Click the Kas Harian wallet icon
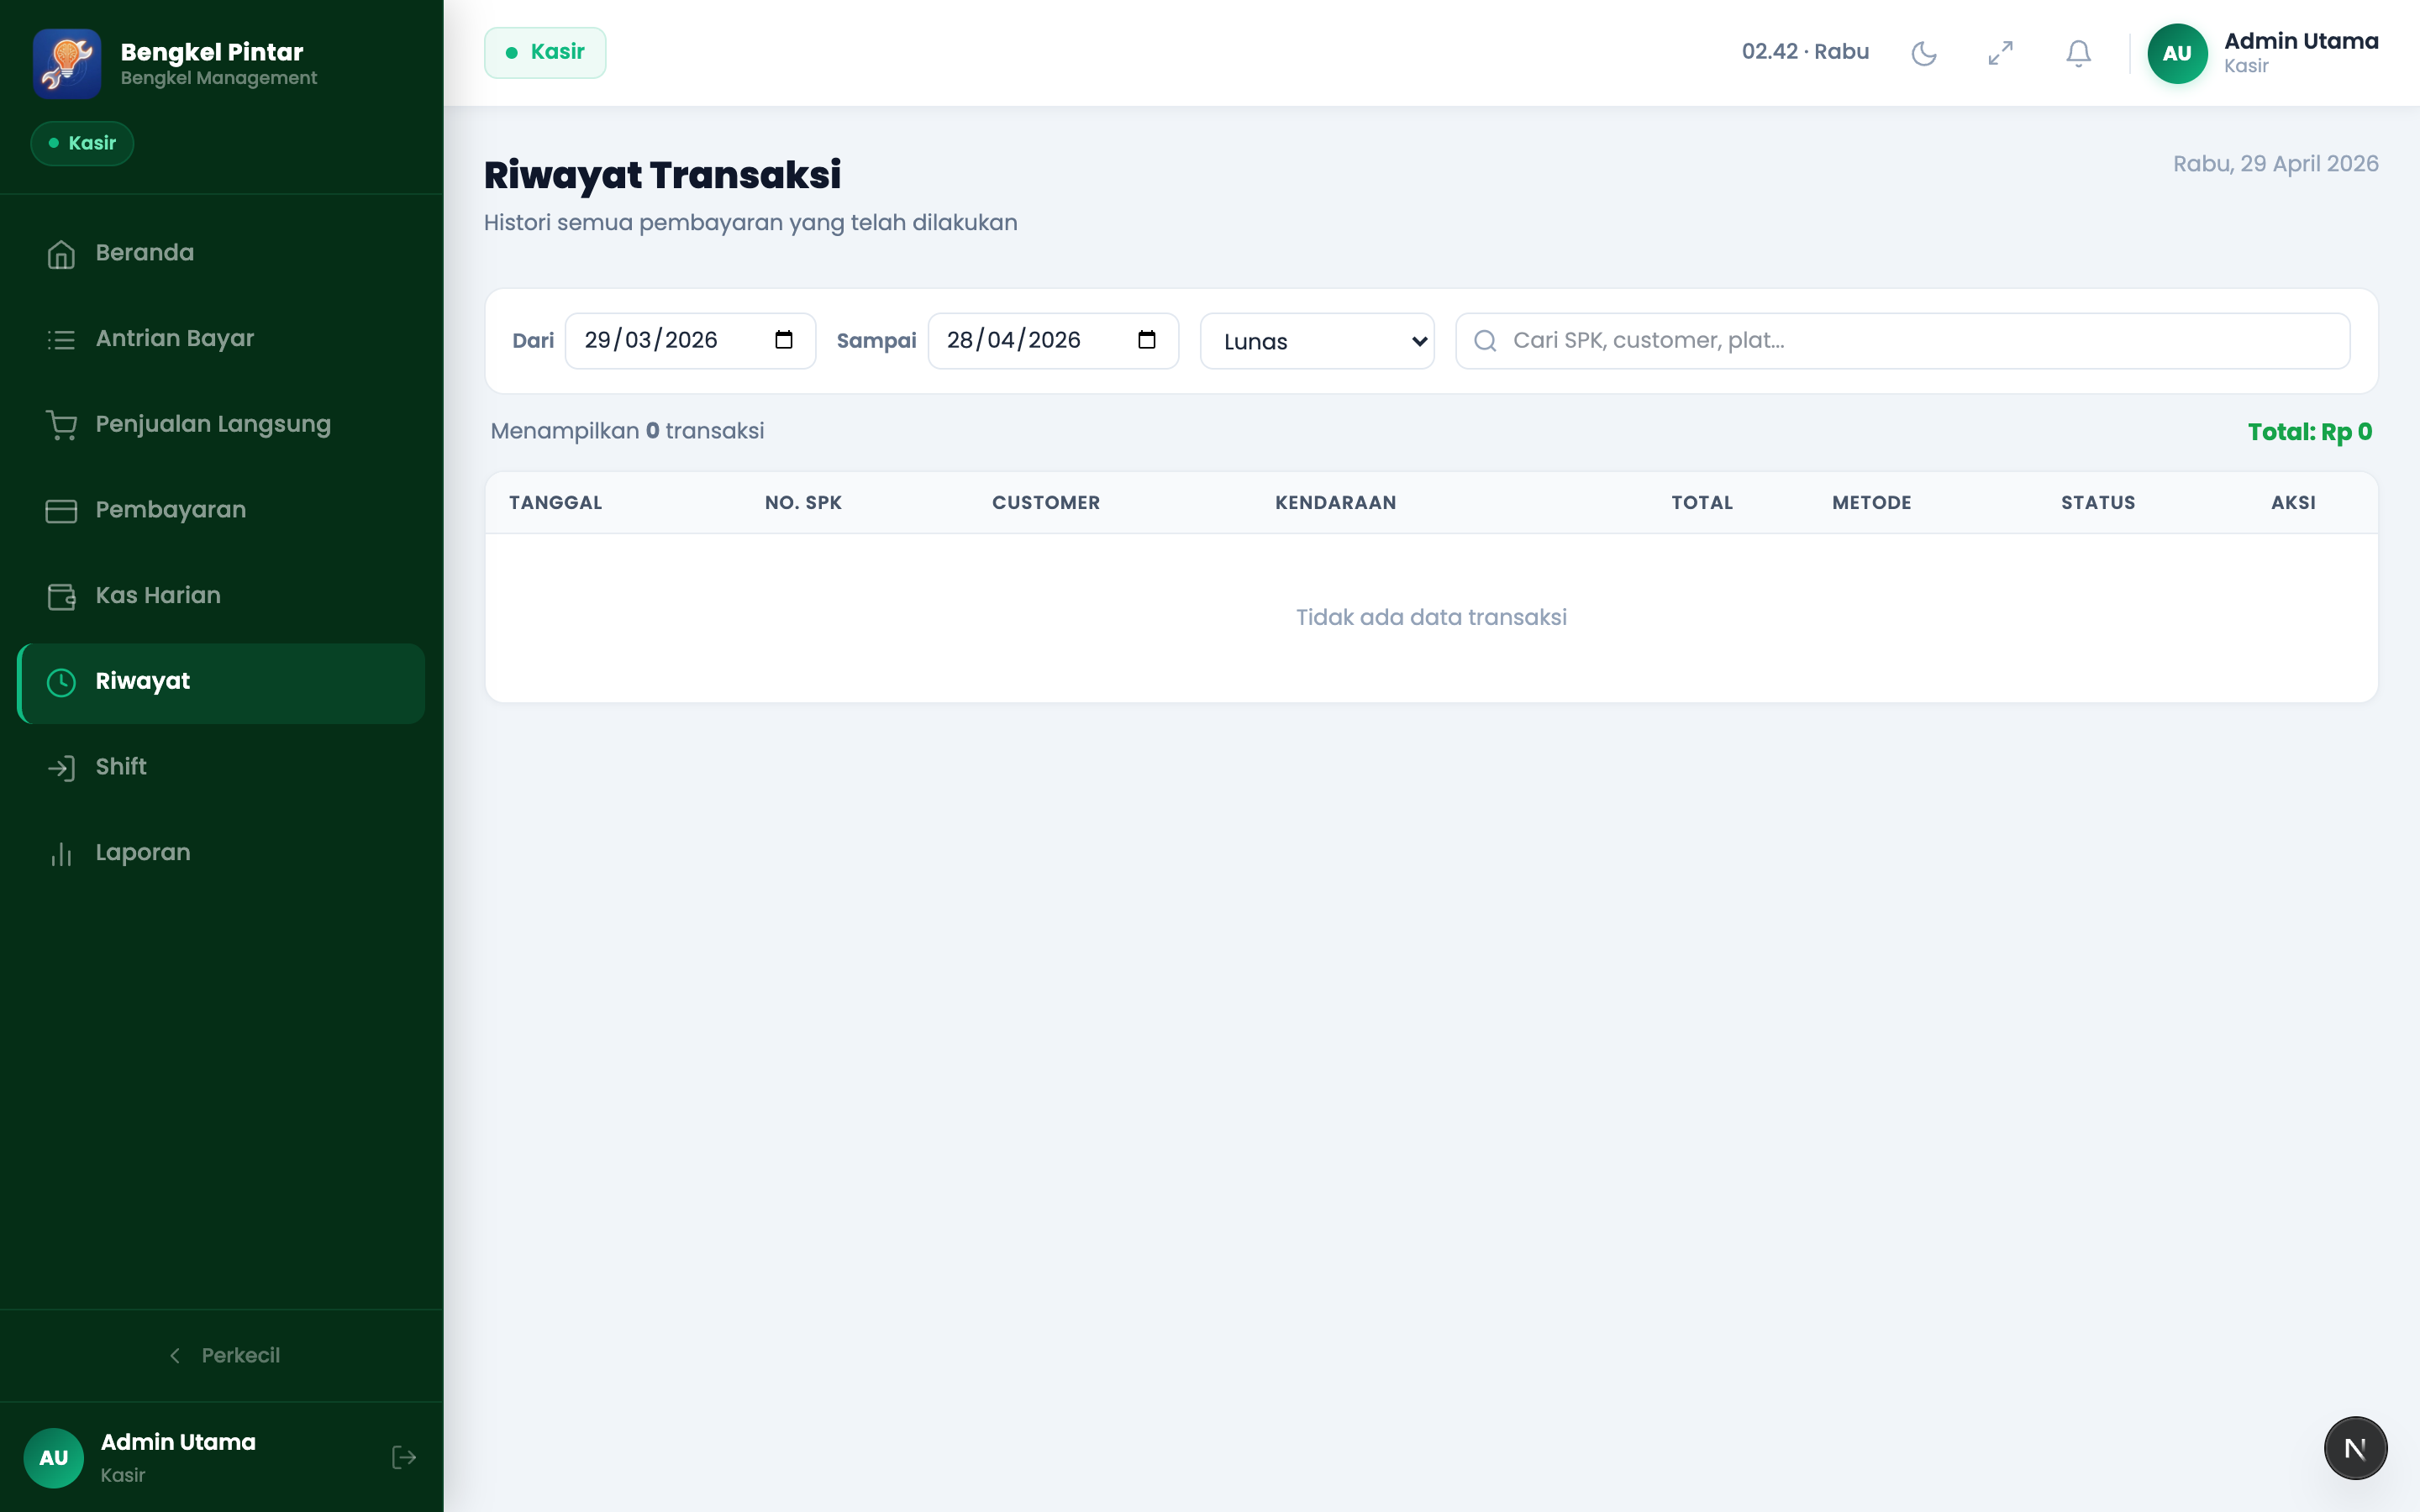Viewport: 2420px width, 1512px height. pos(61,597)
